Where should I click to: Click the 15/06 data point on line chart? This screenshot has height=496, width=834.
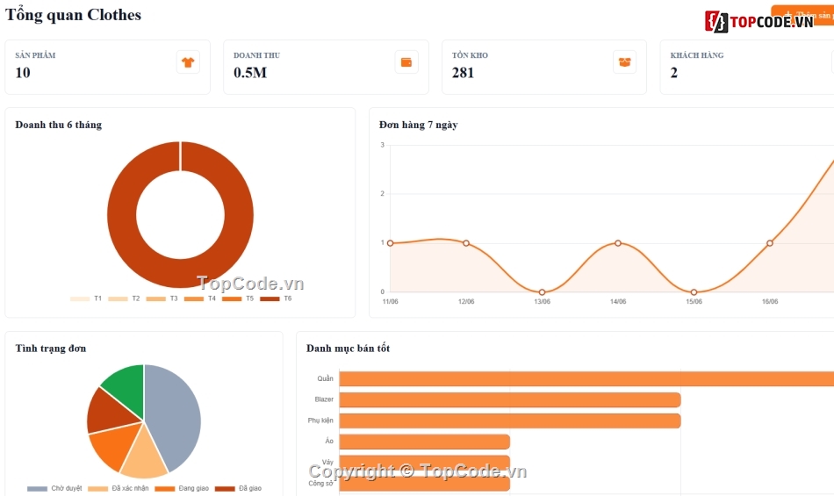(694, 291)
